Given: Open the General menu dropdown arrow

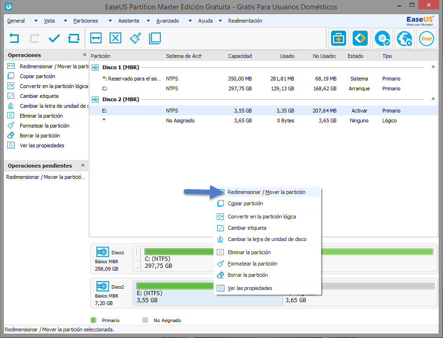Looking at the screenshot, I should 36,21.
